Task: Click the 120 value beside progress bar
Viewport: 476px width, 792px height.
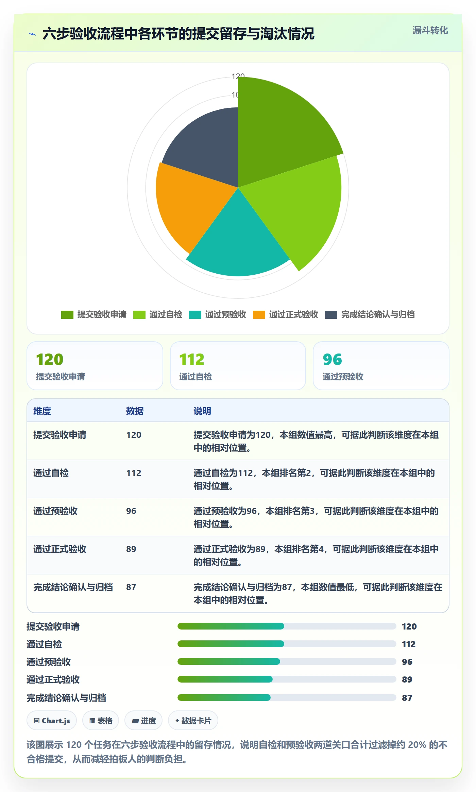Action: (409, 626)
